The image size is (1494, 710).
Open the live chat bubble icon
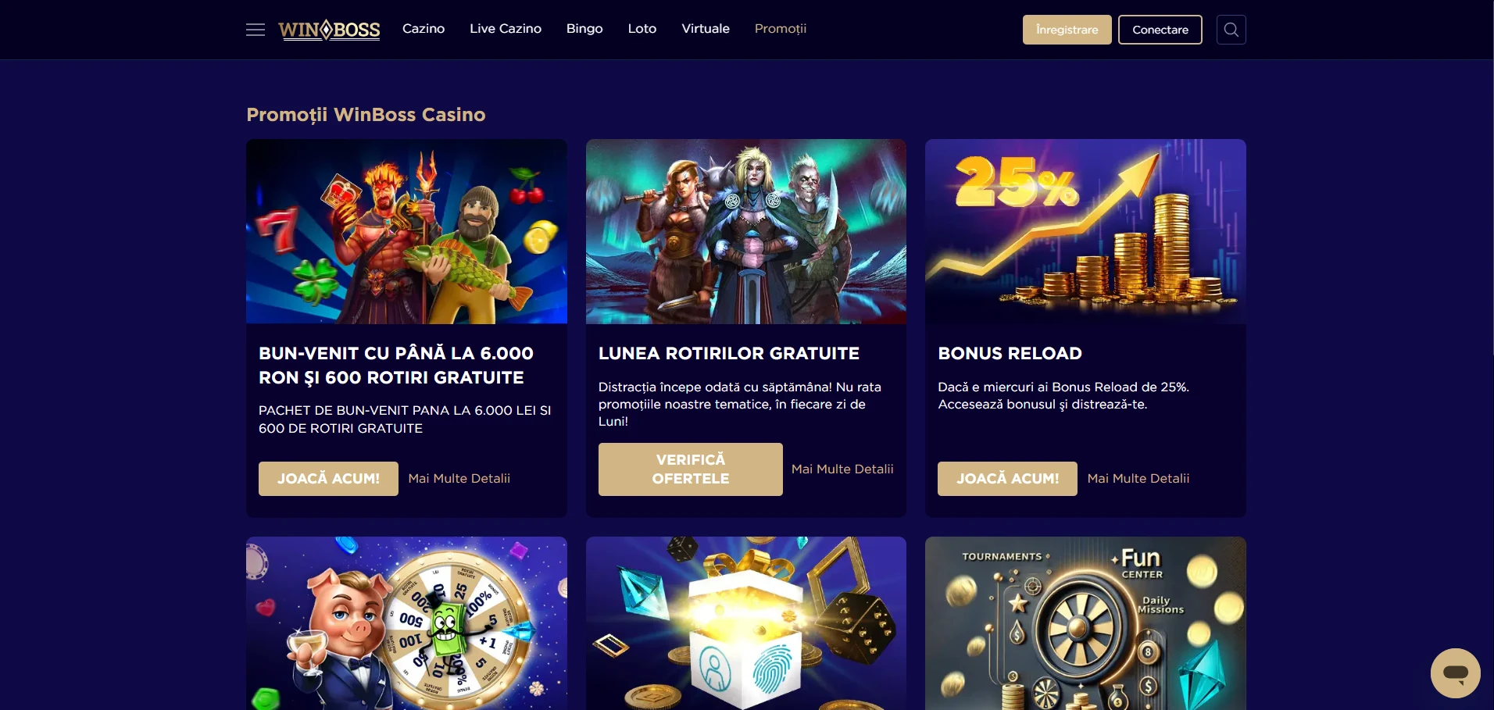pyautogui.click(x=1455, y=673)
